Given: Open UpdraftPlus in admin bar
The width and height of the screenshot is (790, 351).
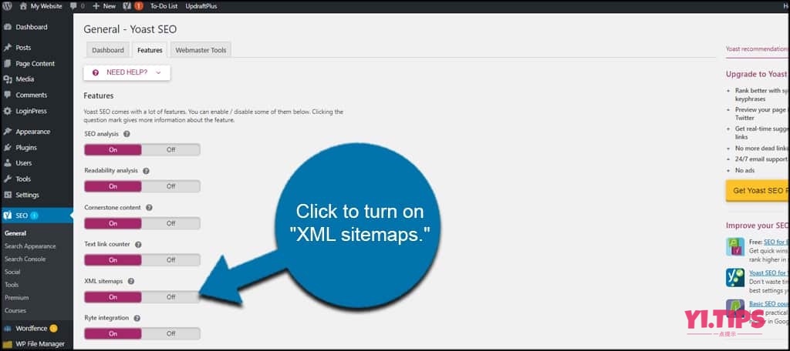Looking at the screenshot, I should [201, 6].
